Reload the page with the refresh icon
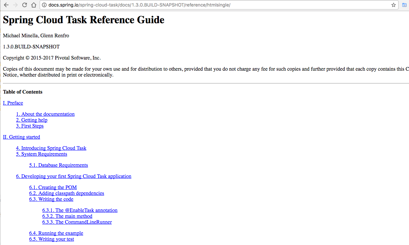 pyautogui.click(x=24, y=5)
